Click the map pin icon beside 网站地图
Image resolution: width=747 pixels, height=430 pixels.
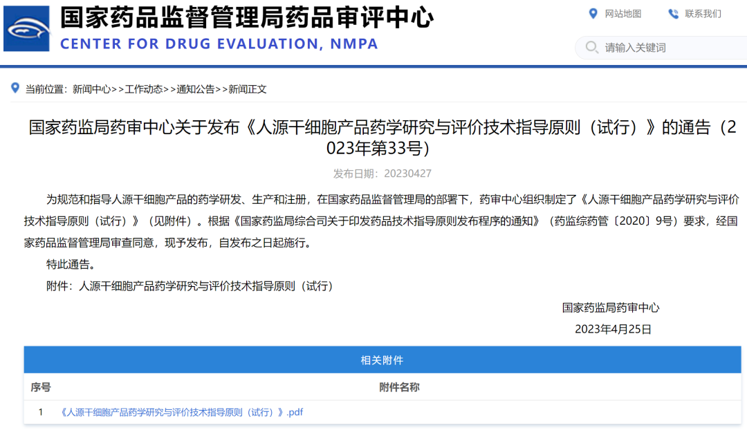[592, 14]
